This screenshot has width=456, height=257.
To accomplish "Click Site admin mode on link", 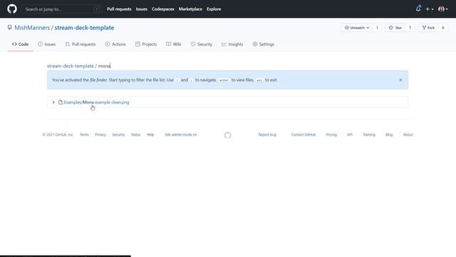I will 181,135.
